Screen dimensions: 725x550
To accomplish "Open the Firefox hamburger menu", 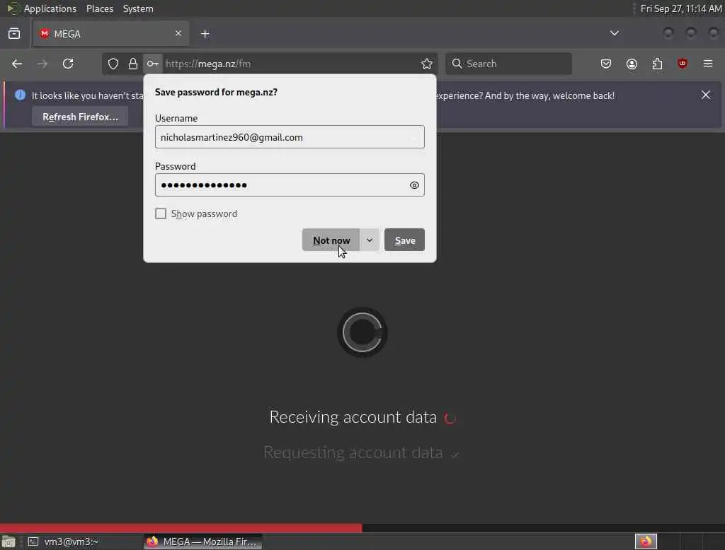I will point(708,64).
